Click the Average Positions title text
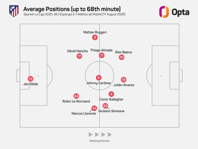The width and height of the screenshot is (198, 149). [72, 9]
